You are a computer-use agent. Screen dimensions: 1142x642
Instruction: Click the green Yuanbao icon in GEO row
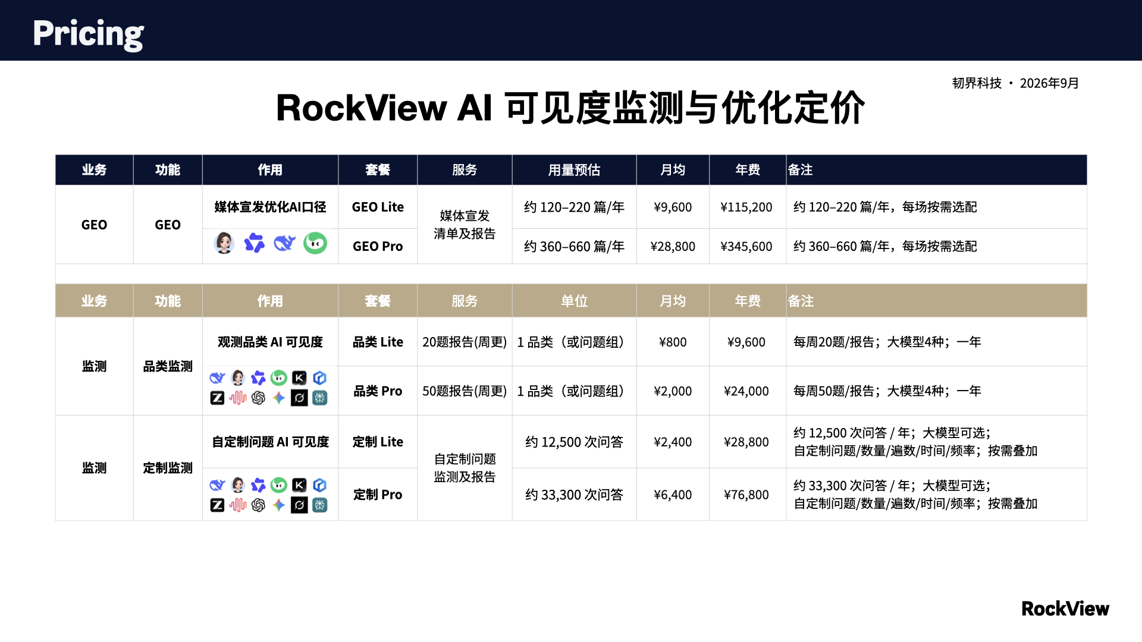tap(315, 243)
